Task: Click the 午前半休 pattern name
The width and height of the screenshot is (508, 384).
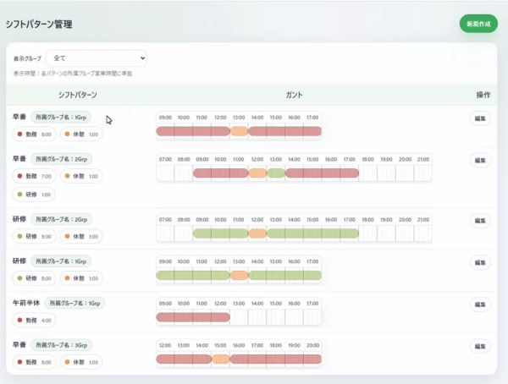Action: coord(26,303)
